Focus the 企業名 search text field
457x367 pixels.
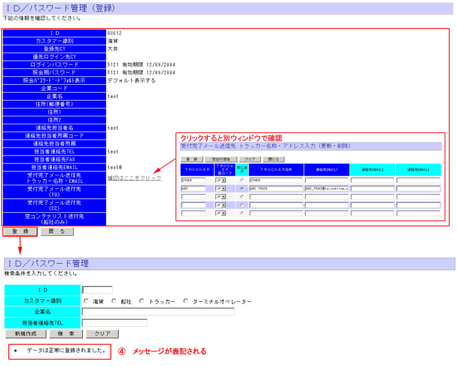(x=158, y=312)
